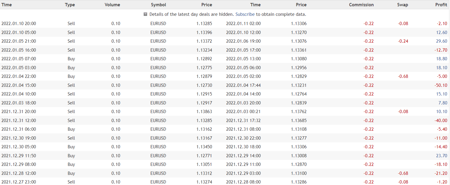450x185 pixels.
Task: Click the info icon before hidden deals notice
Action: (x=146, y=14)
